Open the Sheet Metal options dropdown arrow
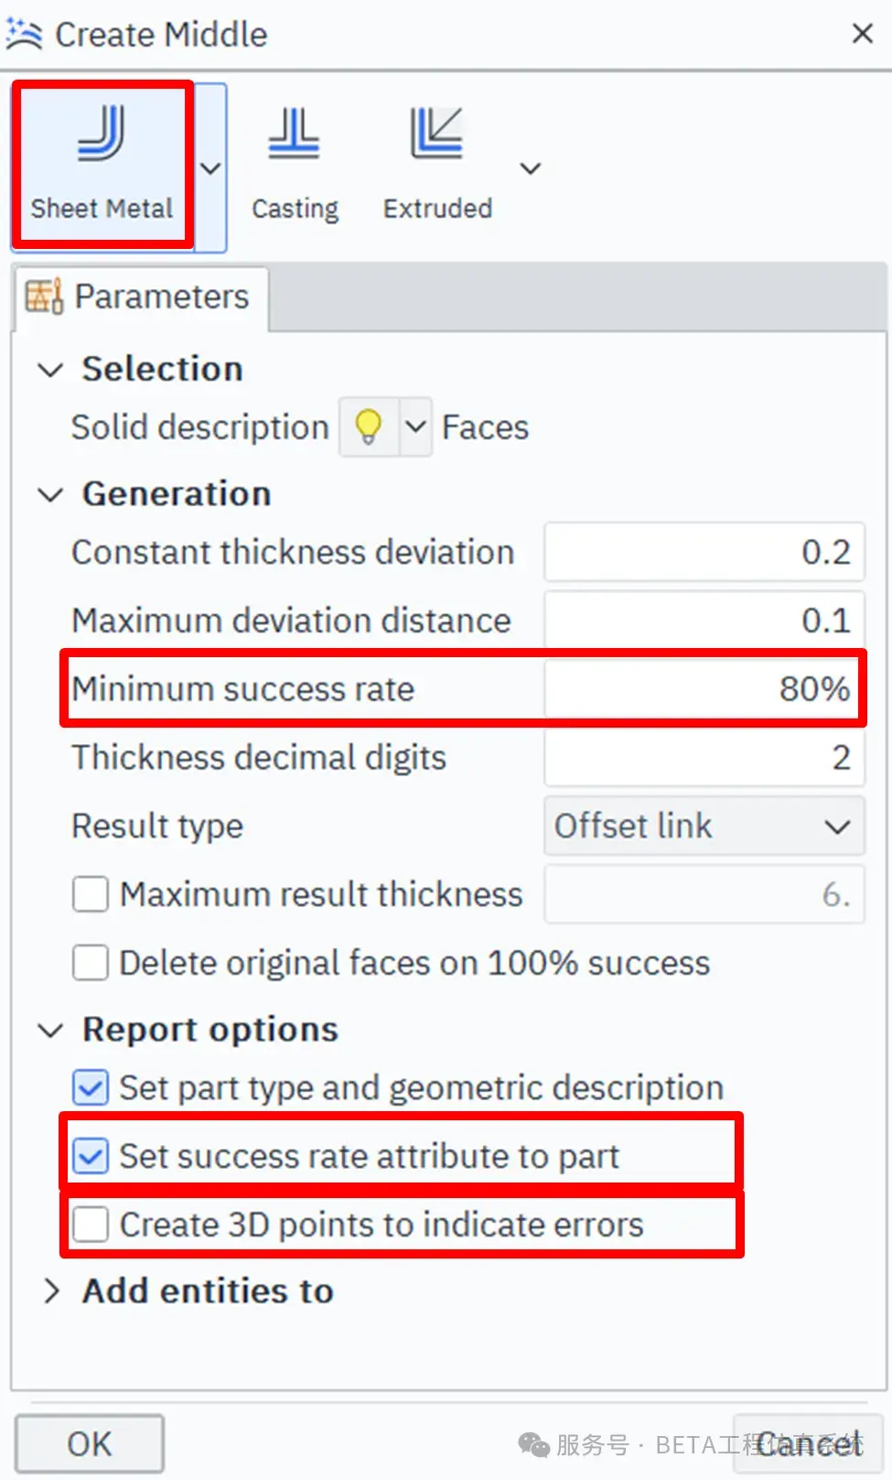The image size is (892, 1480). coord(210,168)
